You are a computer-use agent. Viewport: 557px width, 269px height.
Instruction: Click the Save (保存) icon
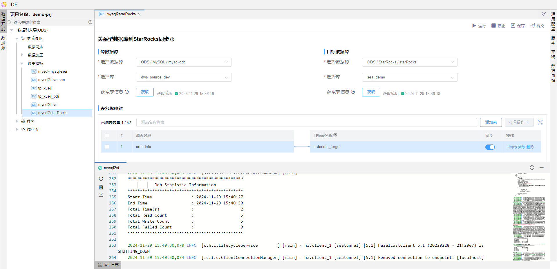(x=513, y=26)
